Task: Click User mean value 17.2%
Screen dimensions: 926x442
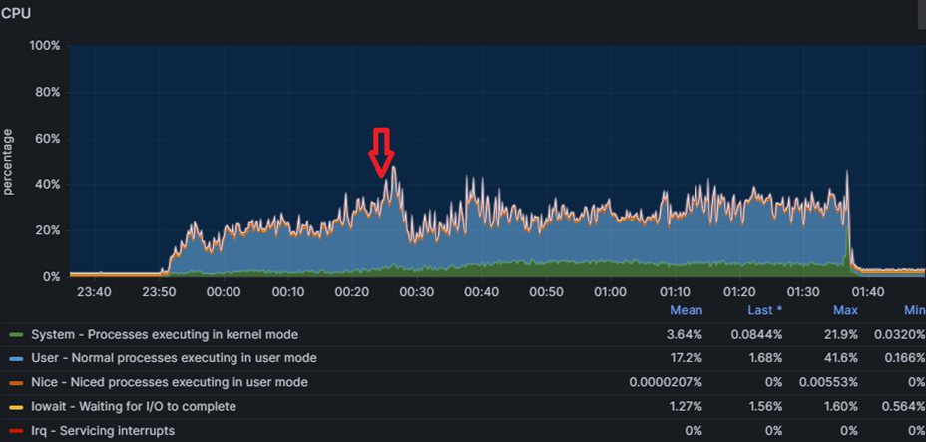Action: 686,358
